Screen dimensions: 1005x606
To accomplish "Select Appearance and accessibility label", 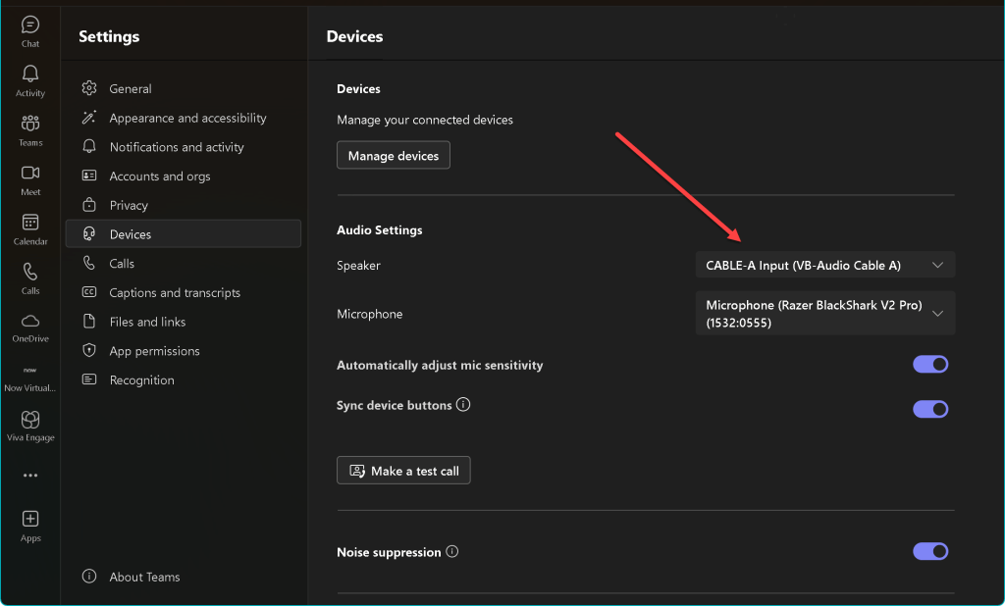I will click(187, 118).
